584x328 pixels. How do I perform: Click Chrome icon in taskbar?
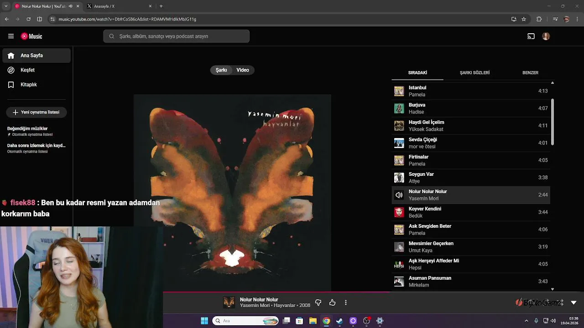pos(326,321)
